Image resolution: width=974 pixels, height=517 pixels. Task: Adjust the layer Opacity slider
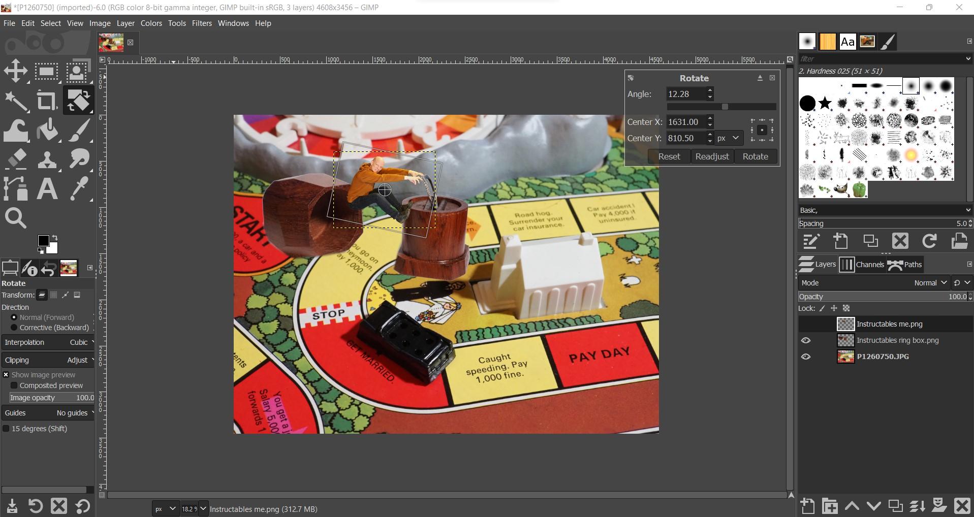pyautogui.click(x=883, y=297)
